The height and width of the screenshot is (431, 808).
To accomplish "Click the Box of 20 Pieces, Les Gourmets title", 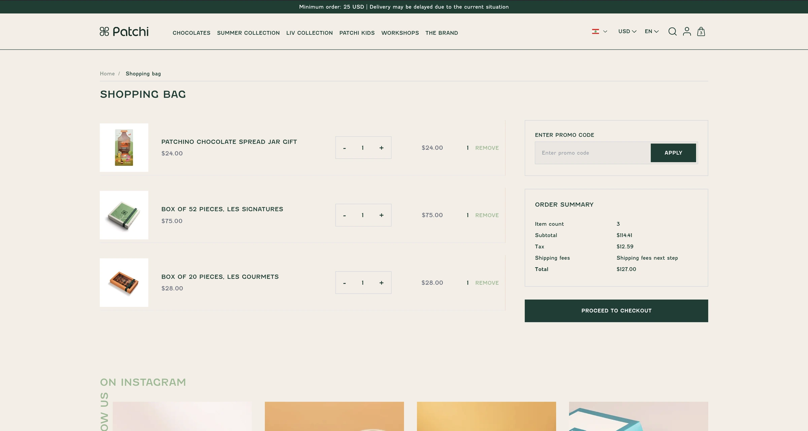I will 220,277.
